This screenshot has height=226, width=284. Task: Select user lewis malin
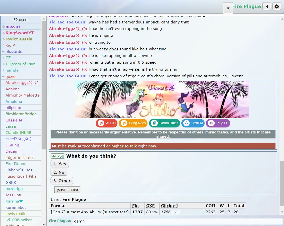point(21,214)
